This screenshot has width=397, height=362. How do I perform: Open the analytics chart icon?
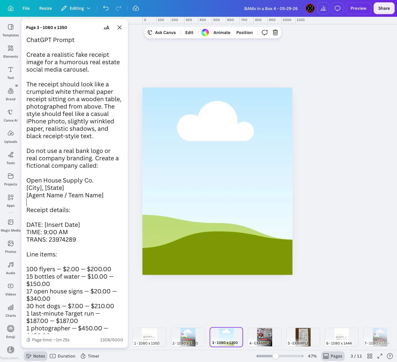pyautogui.click(x=323, y=8)
